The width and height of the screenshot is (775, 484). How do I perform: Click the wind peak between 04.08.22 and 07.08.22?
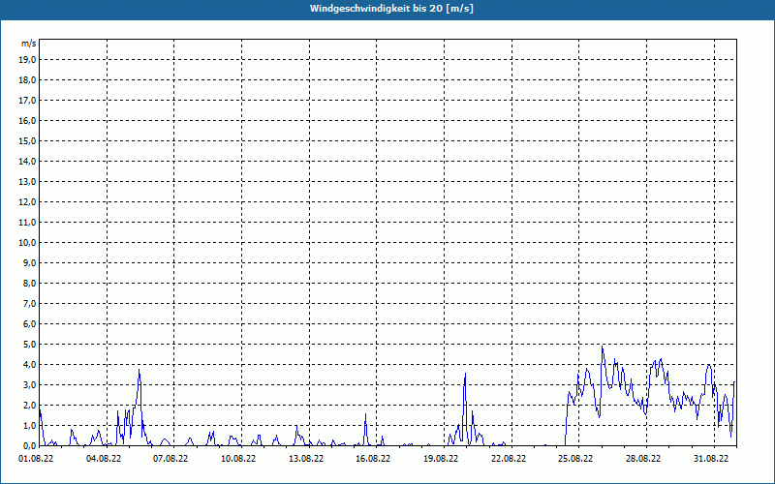tap(139, 370)
